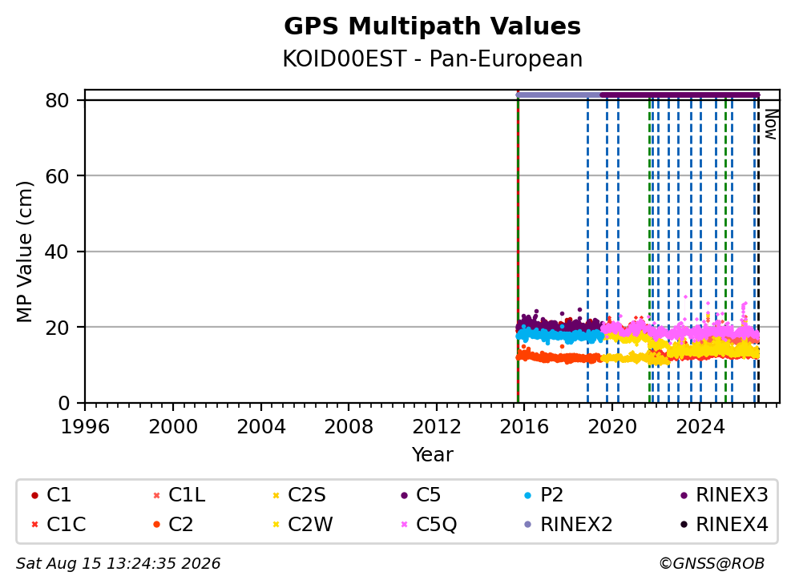Click the RINEX2 legend entry
Screen dimensions: 795x588
(568, 525)
